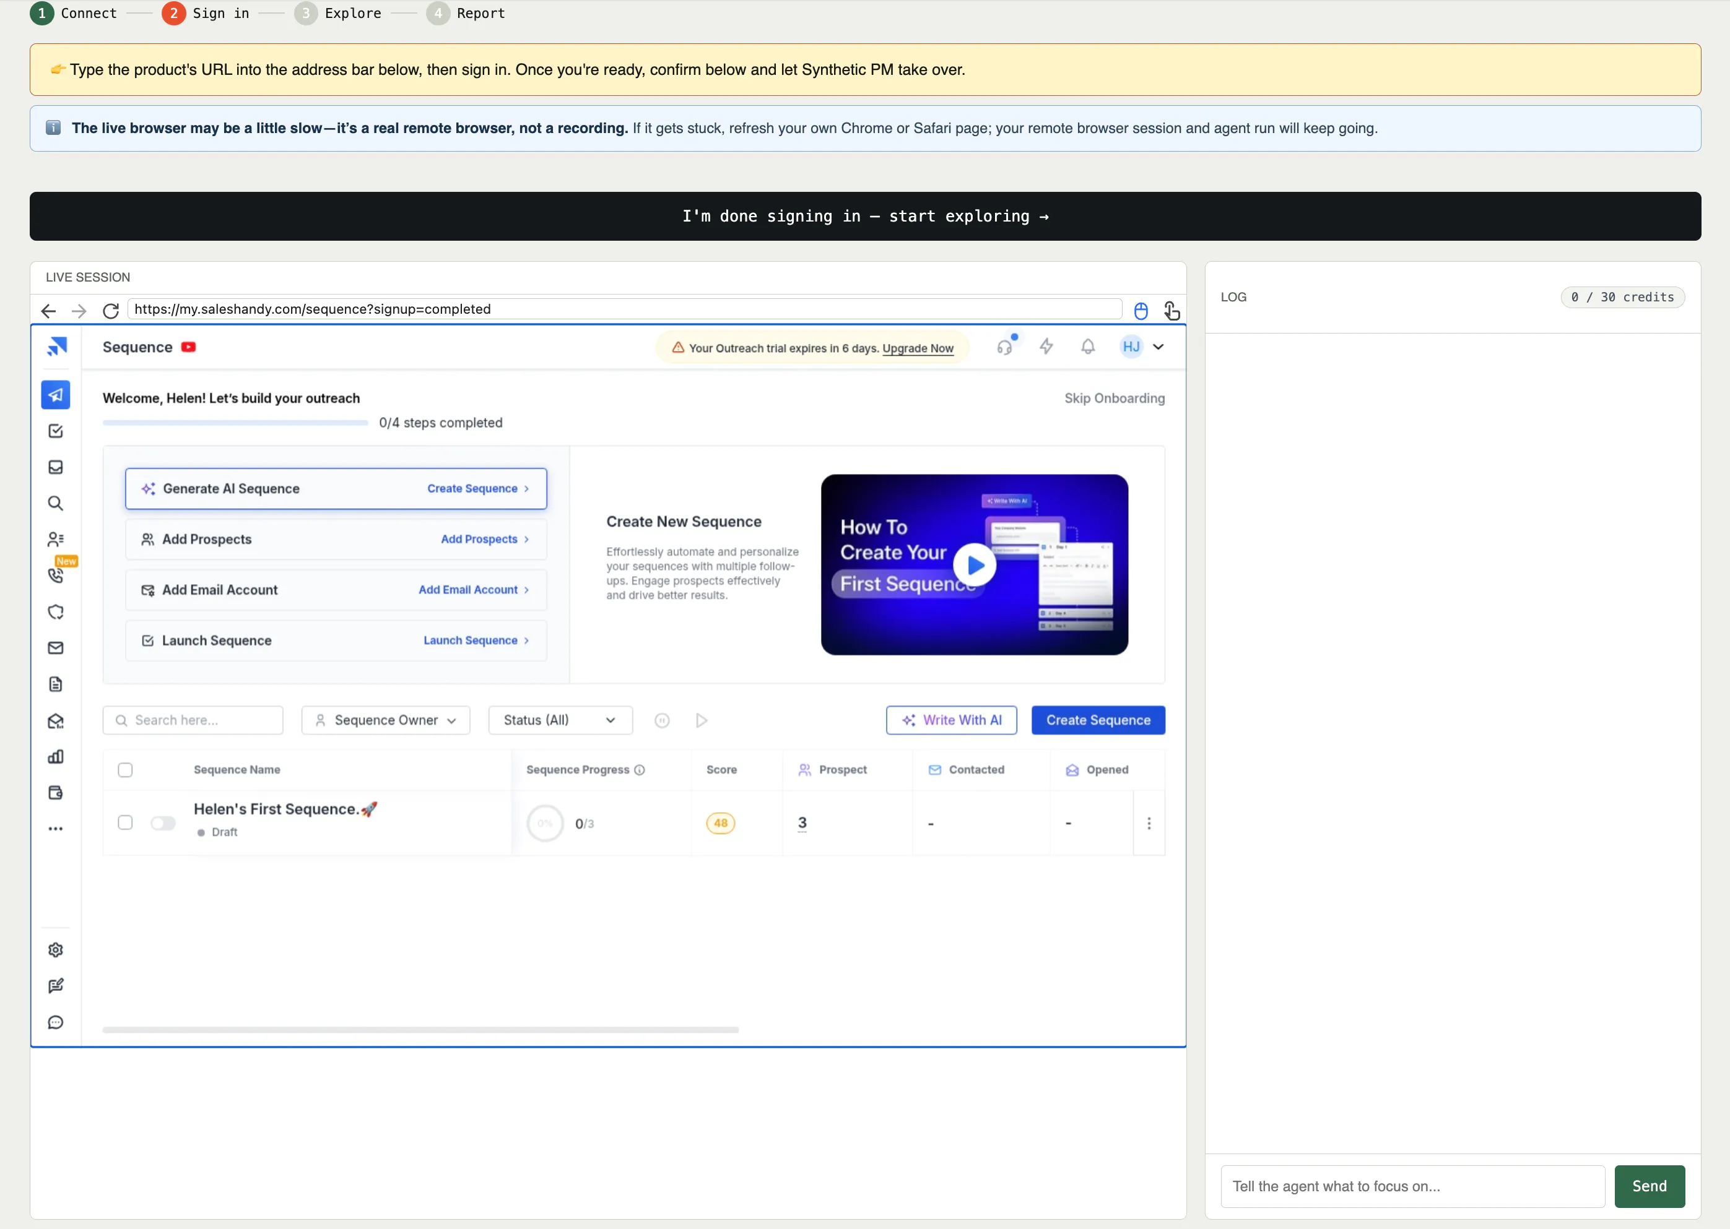The image size is (1730, 1229).
Task: Click the URL address bar
Action: tap(625, 309)
